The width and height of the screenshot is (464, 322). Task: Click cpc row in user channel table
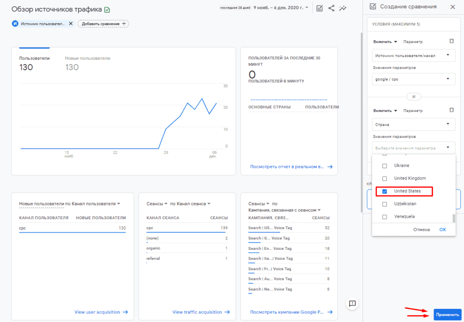click(x=72, y=228)
